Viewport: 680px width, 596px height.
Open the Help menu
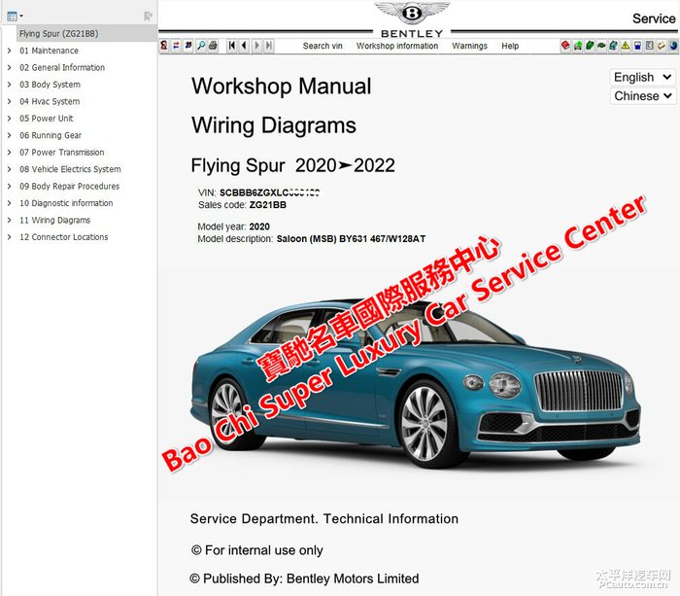[x=510, y=46]
